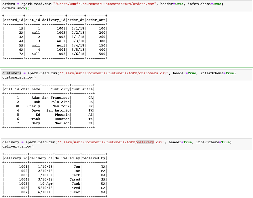Click the "10-Apr" delivery date value

[46, 183]
